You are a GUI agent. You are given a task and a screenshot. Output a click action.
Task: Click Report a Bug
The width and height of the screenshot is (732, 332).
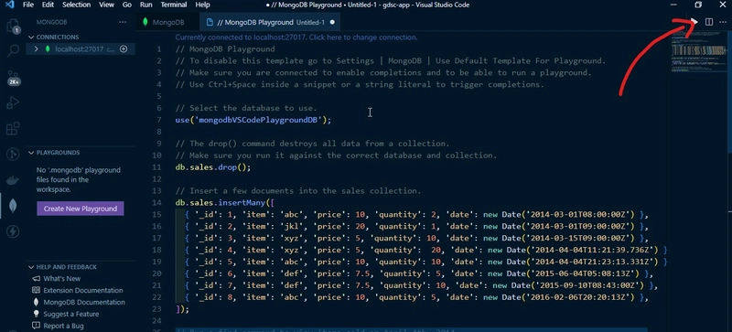tap(63, 326)
